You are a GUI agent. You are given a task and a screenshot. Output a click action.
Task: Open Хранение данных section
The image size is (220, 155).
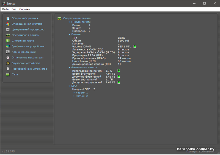point(24,52)
